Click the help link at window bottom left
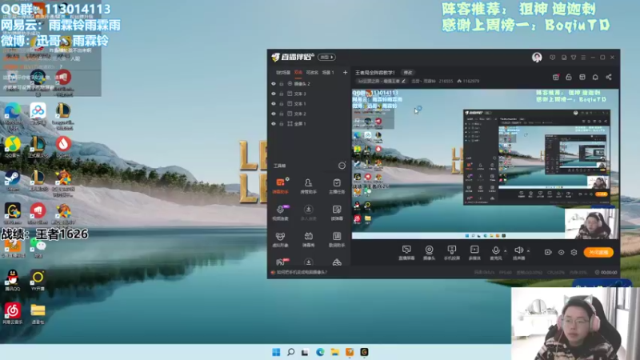640x360 pixels. point(302,272)
